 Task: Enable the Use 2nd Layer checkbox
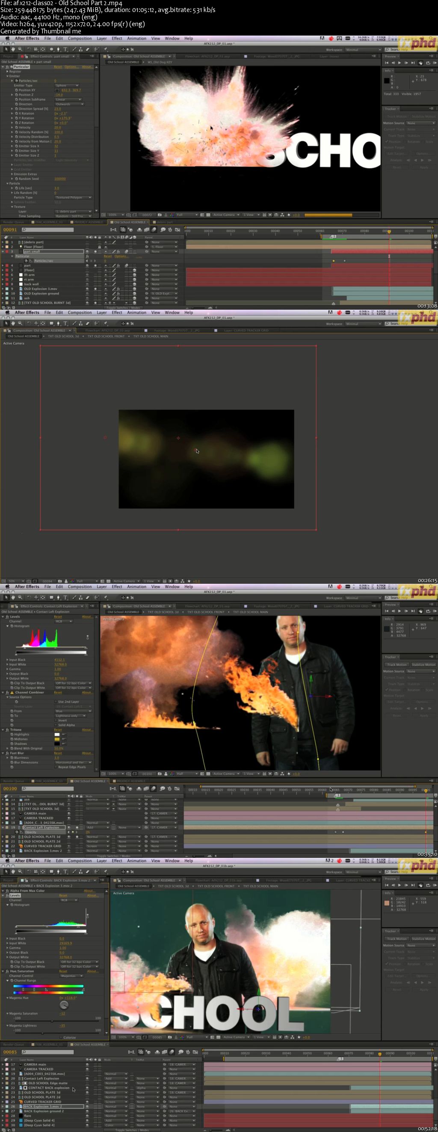point(56,702)
